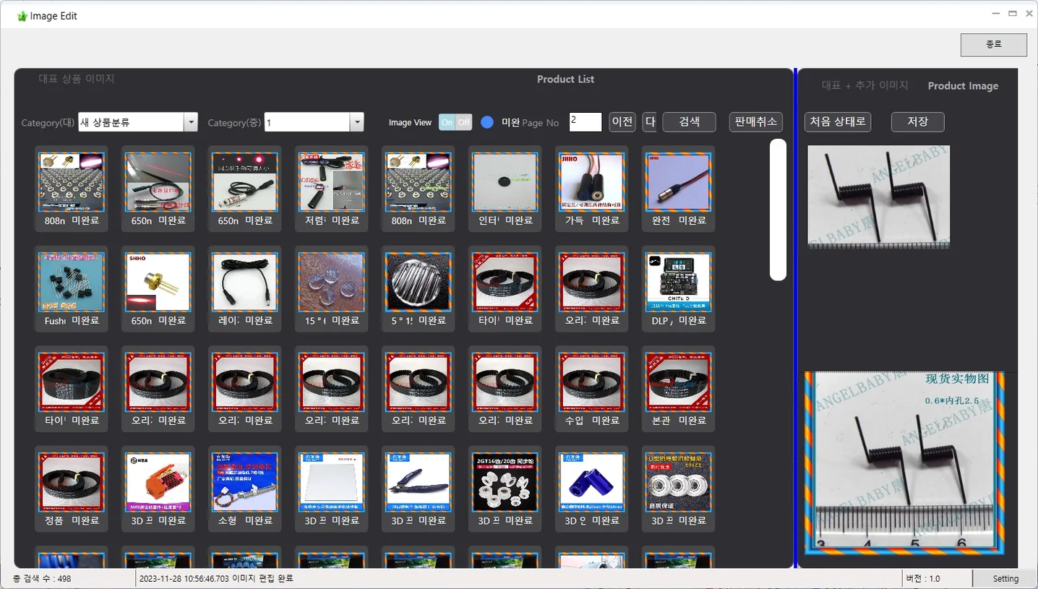The width and height of the screenshot is (1038, 589).
Task: Switch to the 대표 + 추가 이미지 tab
Action: pos(865,85)
